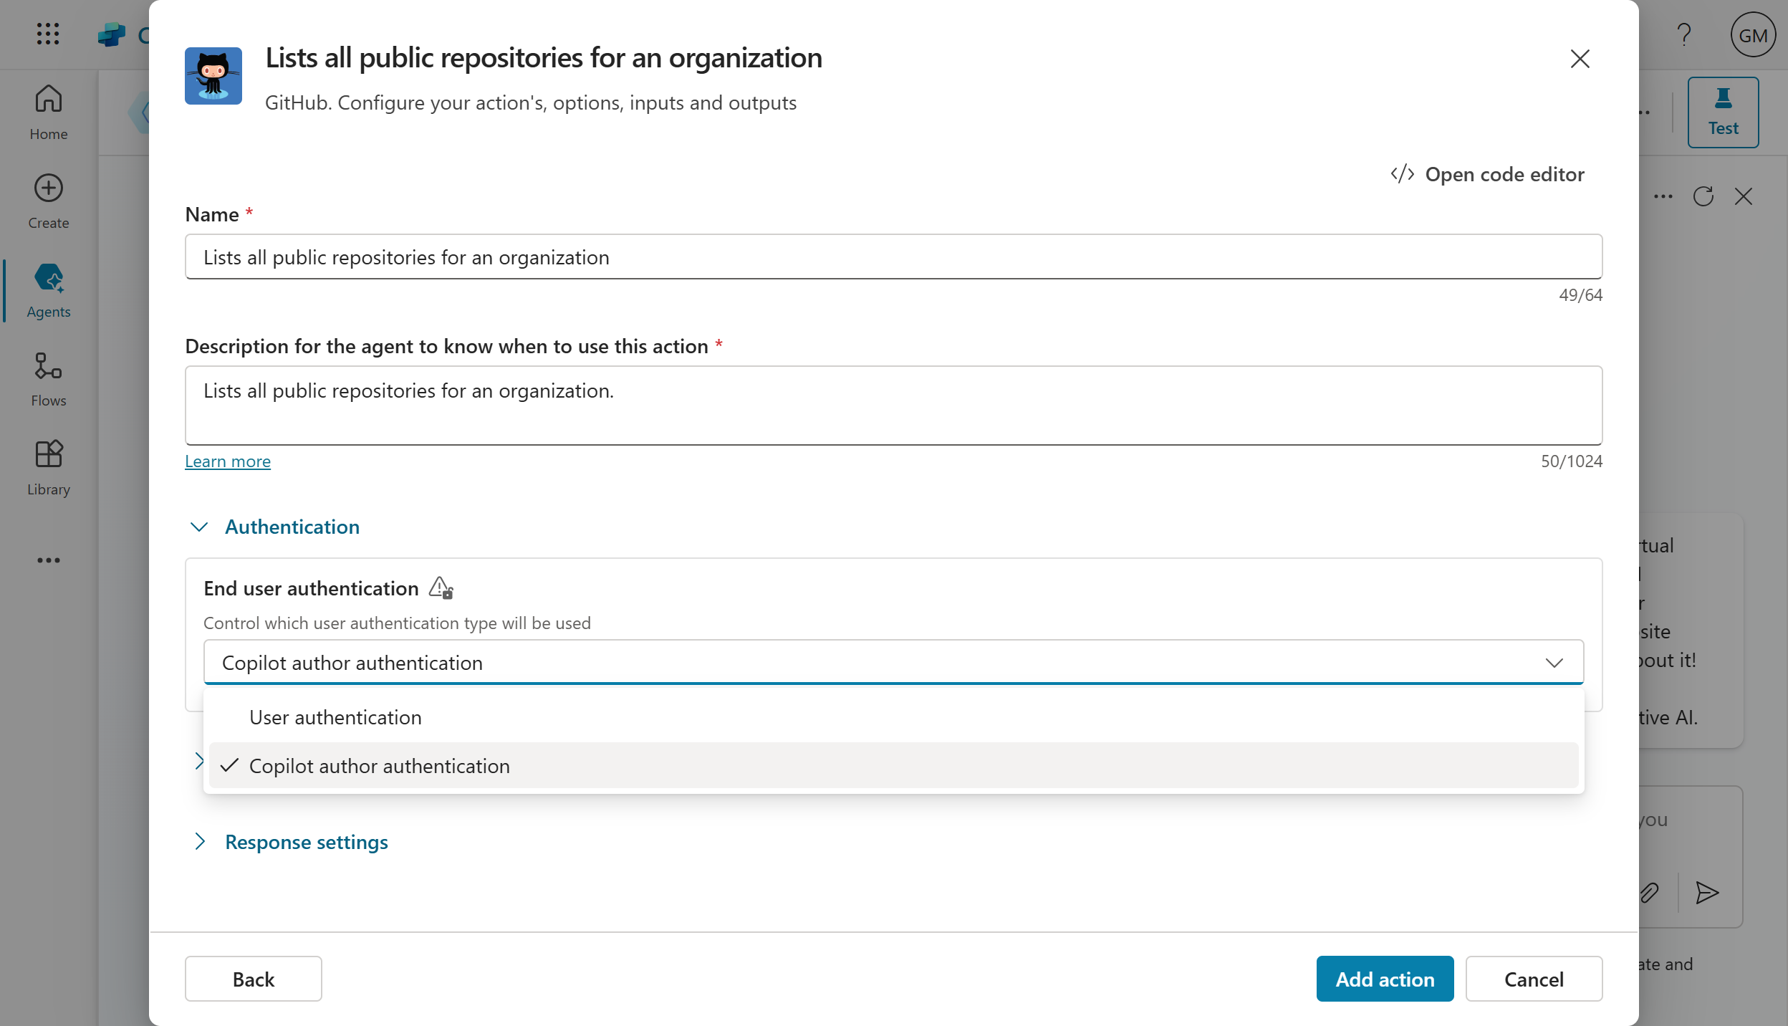Toggle the authentication type dropdown
This screenshot has height=1026, width=1788.
1554,663
